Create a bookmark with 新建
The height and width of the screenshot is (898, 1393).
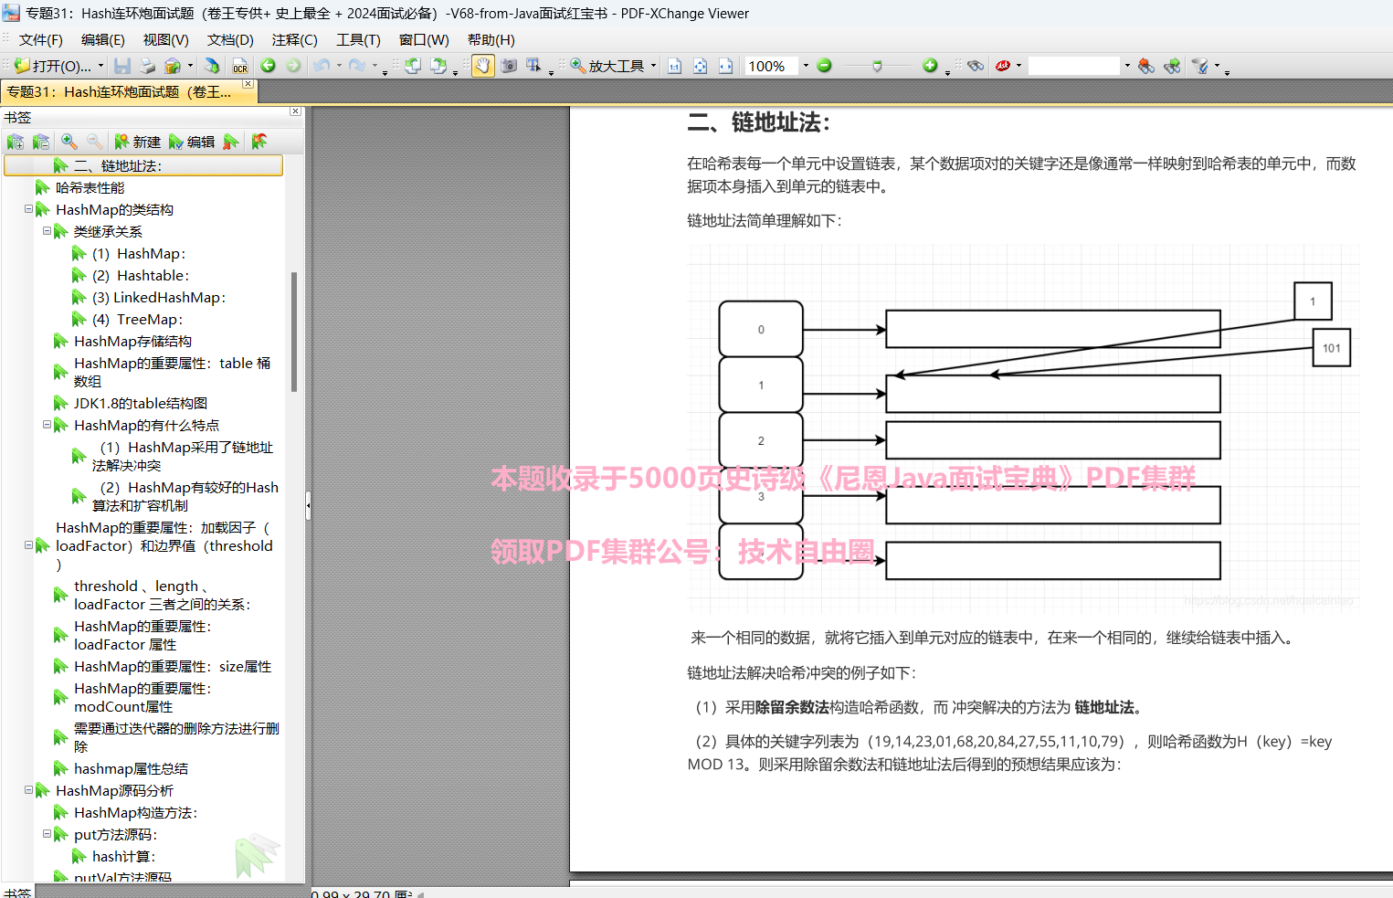point(137,142)
